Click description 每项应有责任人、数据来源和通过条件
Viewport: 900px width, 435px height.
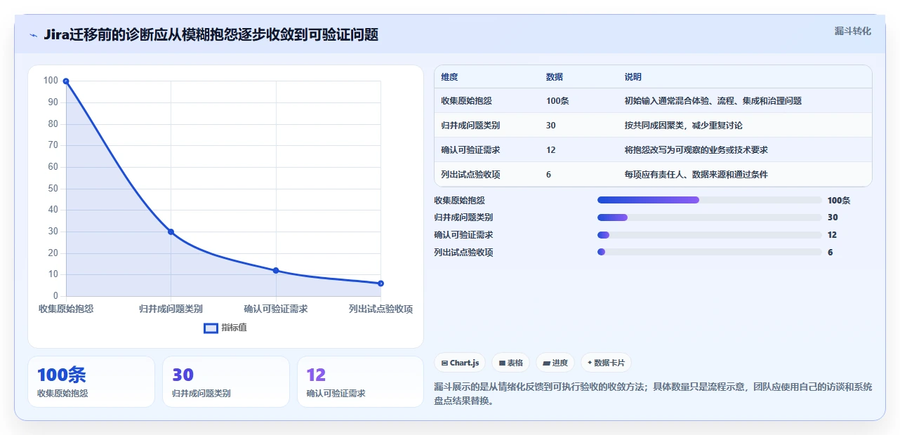696,175
